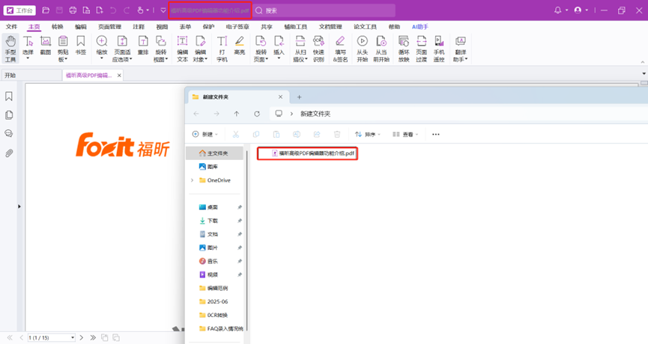The width and height of the screenshot is (648, 344).
Task: Open Page Fit Options (页面适应选项) dropdown
Action: click(130, 60)
